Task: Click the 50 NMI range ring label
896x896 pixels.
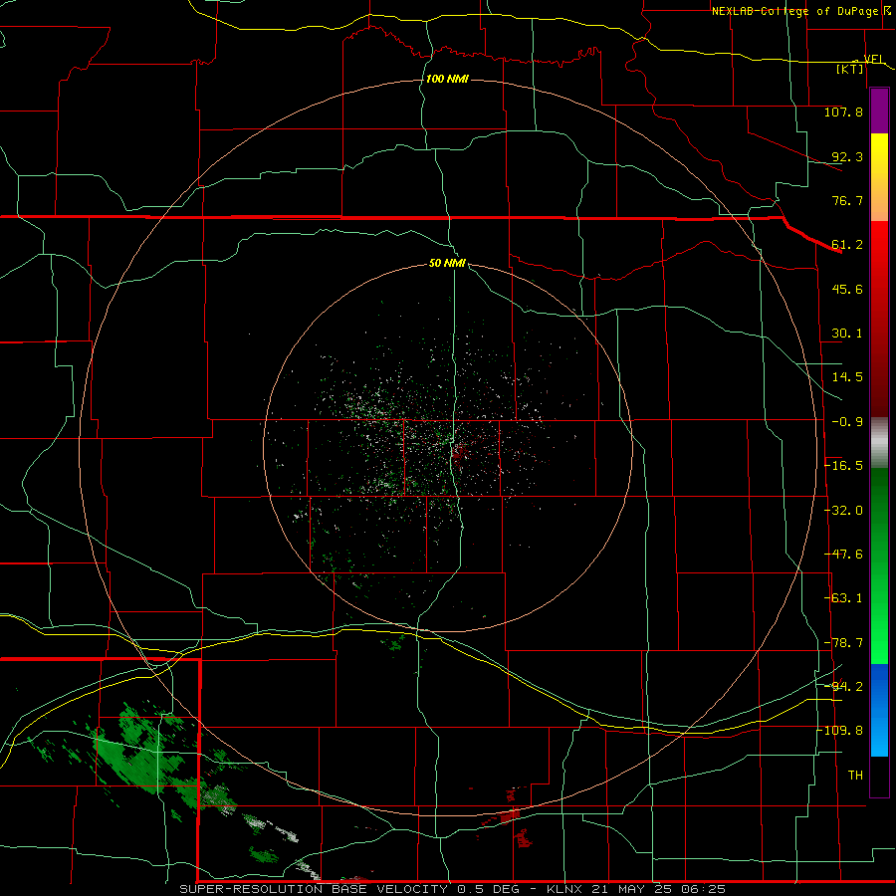Action: click(447, 264)
